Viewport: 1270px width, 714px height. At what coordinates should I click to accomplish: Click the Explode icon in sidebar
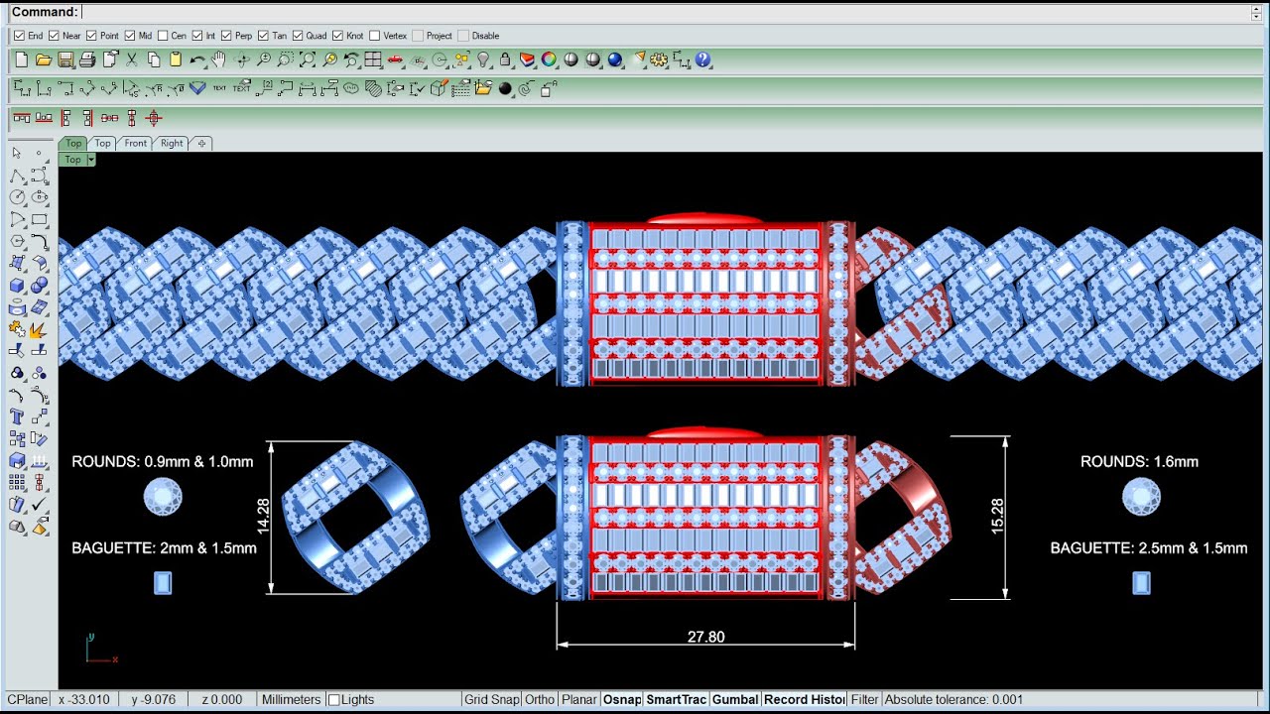[39, 329]
